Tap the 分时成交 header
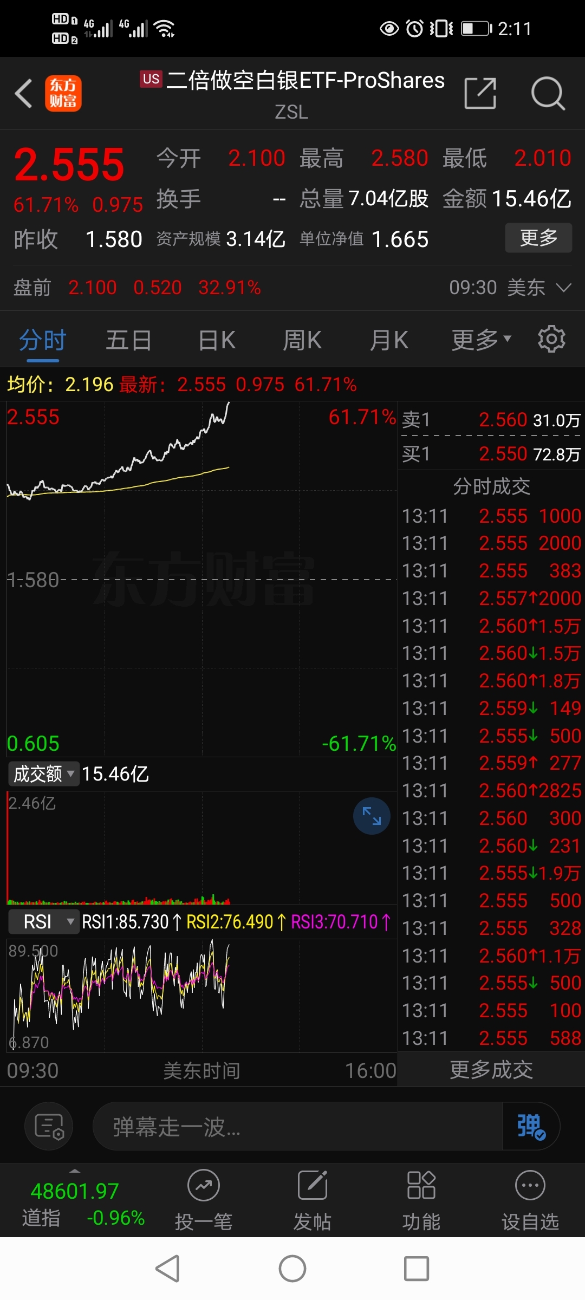585x1300 pixels. tap(491, 486)
